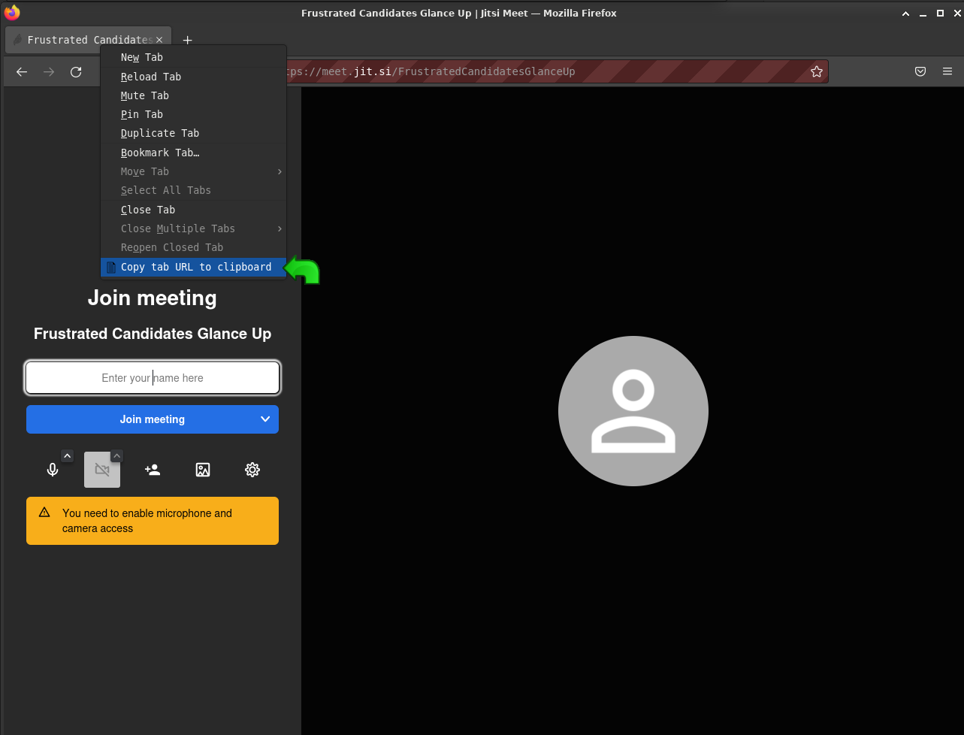Open the invite people icon
The height and width of the screenshot is (735, 964).
click(153, 470)
